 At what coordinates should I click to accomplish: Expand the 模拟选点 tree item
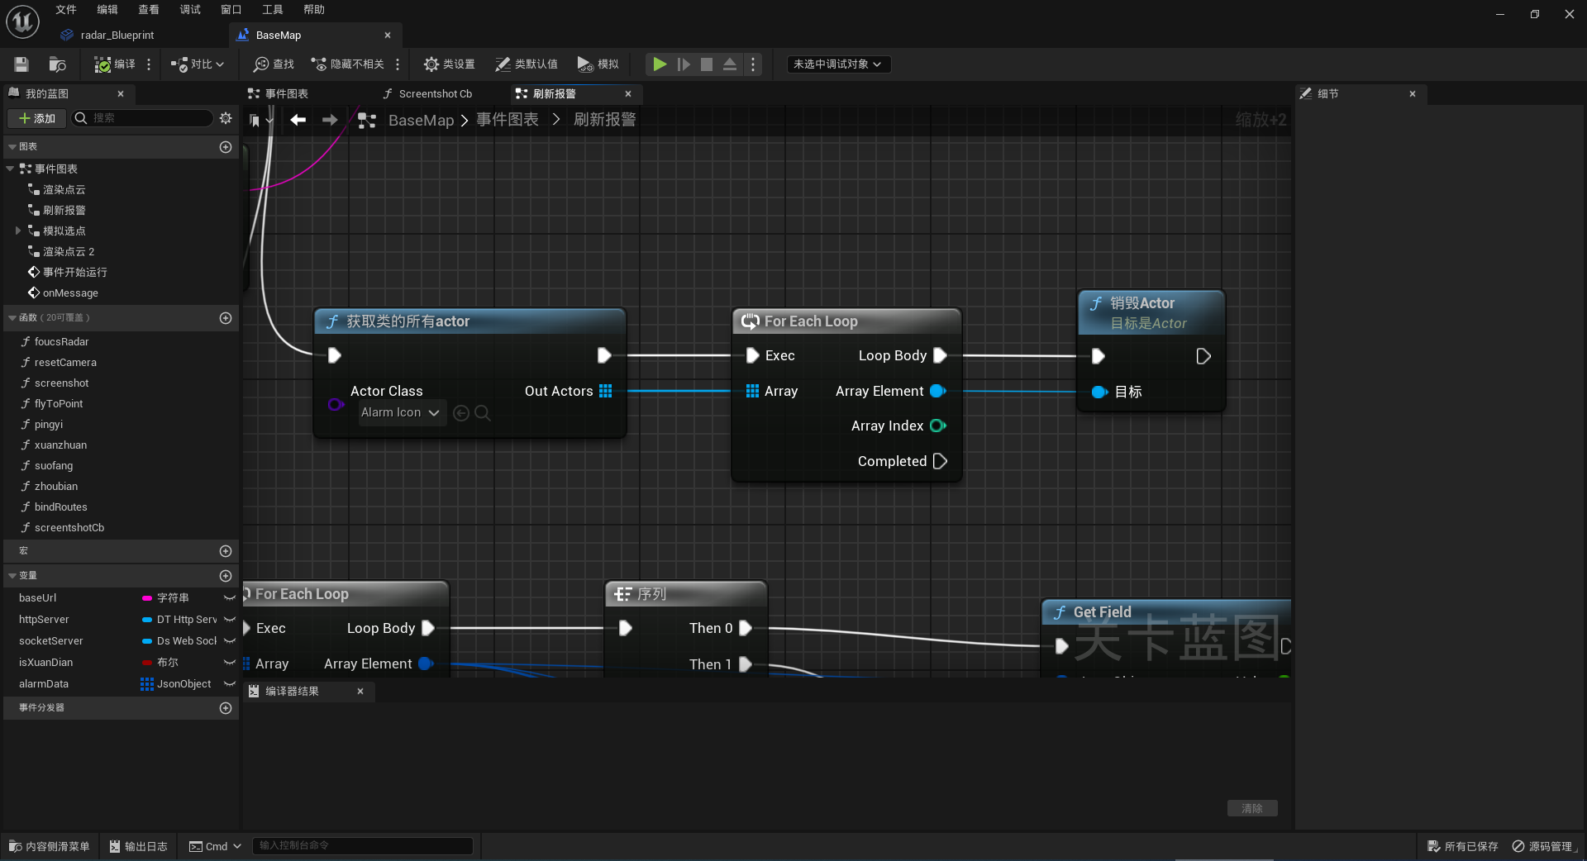tap(17, 231)
